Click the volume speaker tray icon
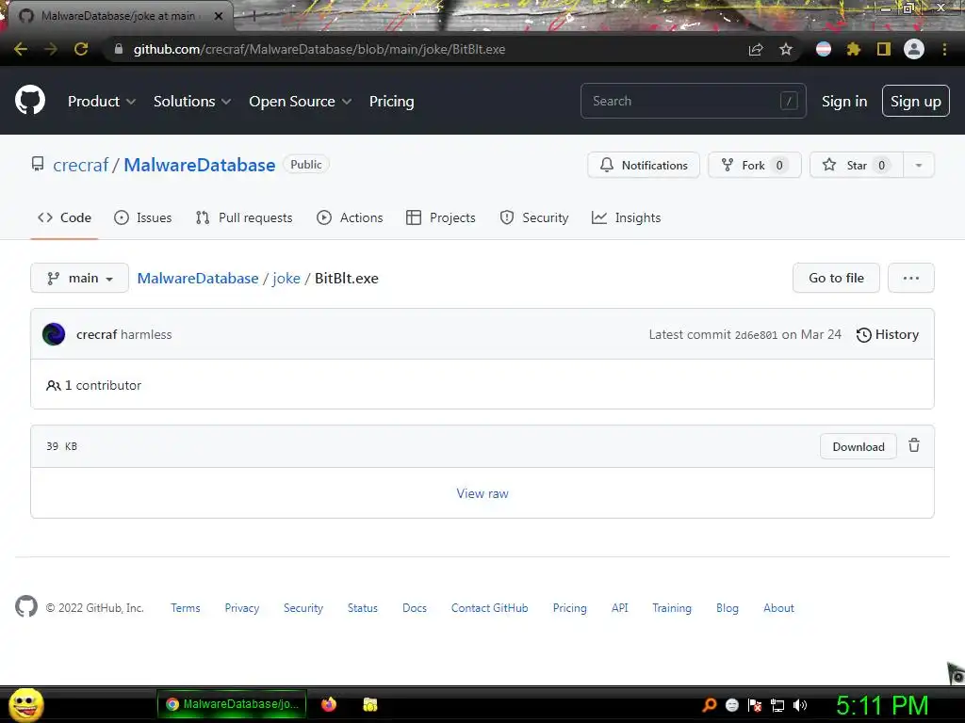The width and height of the screenshot is (965, 723). (x=800, y=705)
